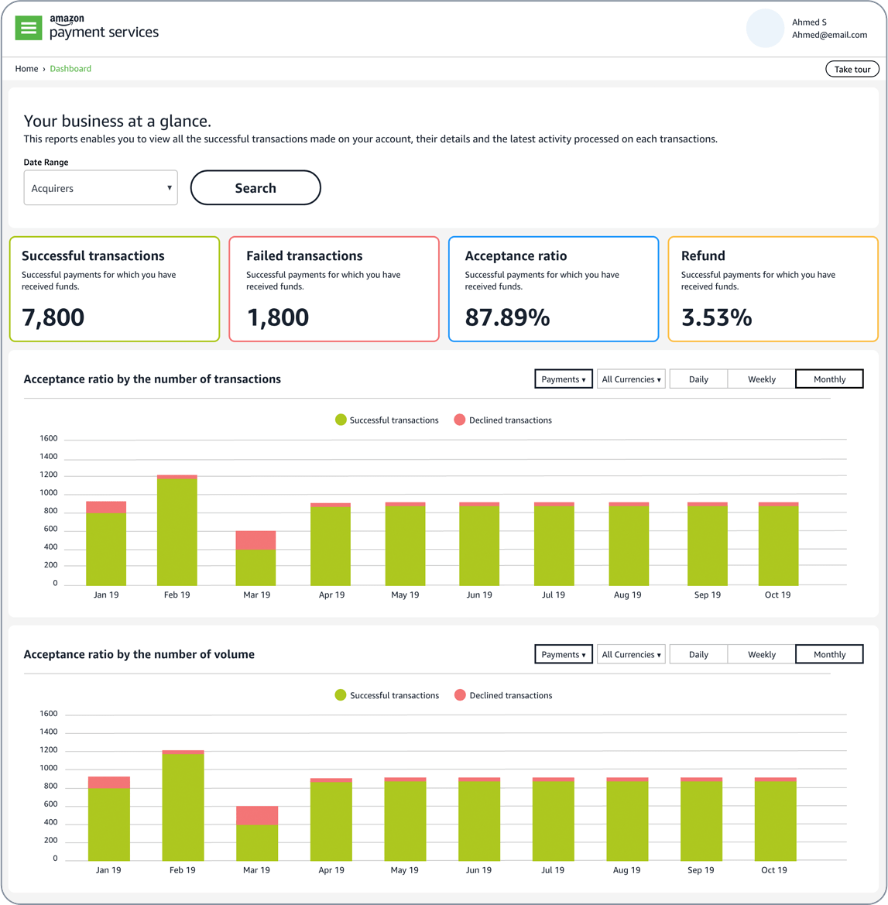Click Feb 19 bar in volume chart
The image size is (888, 905).
pos(183,806)
